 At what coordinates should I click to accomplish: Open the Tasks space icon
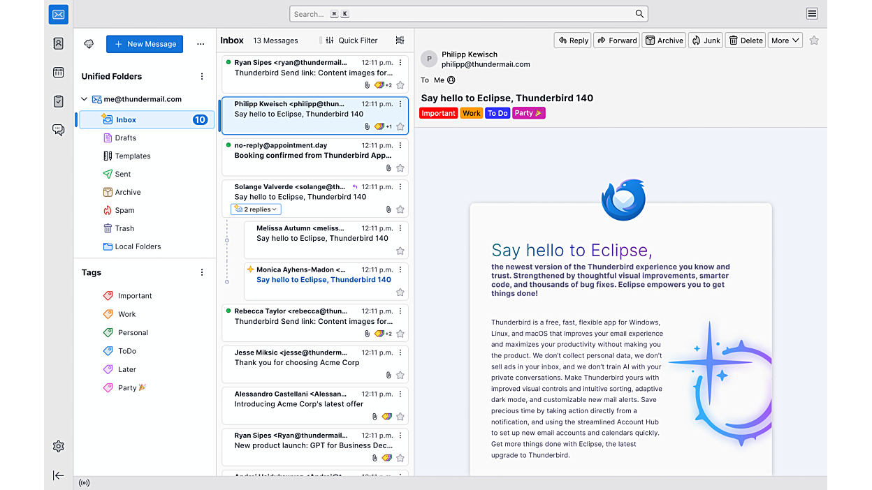coord(59,101)
